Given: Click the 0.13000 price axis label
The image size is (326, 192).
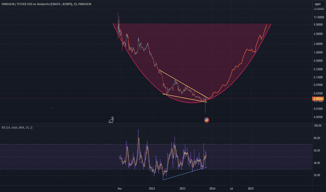Looking at the screenshot, I should pyautogui.click(x=318, y=77).
